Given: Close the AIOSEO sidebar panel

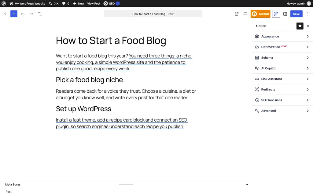Looking at the screenshot, I should click(x=308, y=26).
